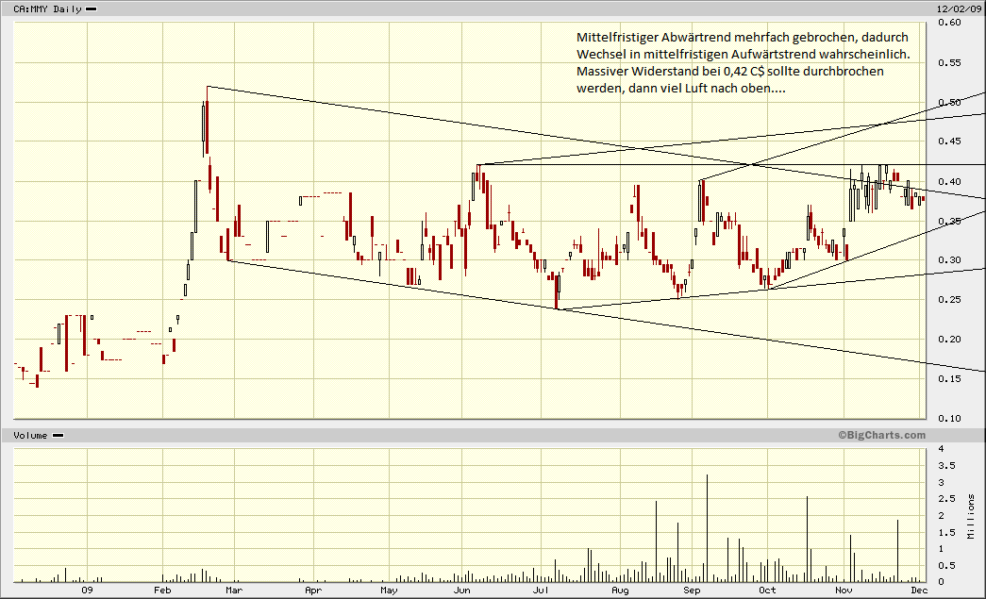The width and height of the screenshot is (986, 599).
Task: Click the February peak candle near 0.52
Action: (x=206, y=123)
